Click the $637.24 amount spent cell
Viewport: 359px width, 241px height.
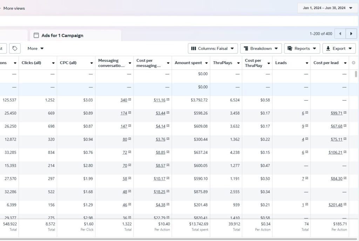click(x=201, y=153)
